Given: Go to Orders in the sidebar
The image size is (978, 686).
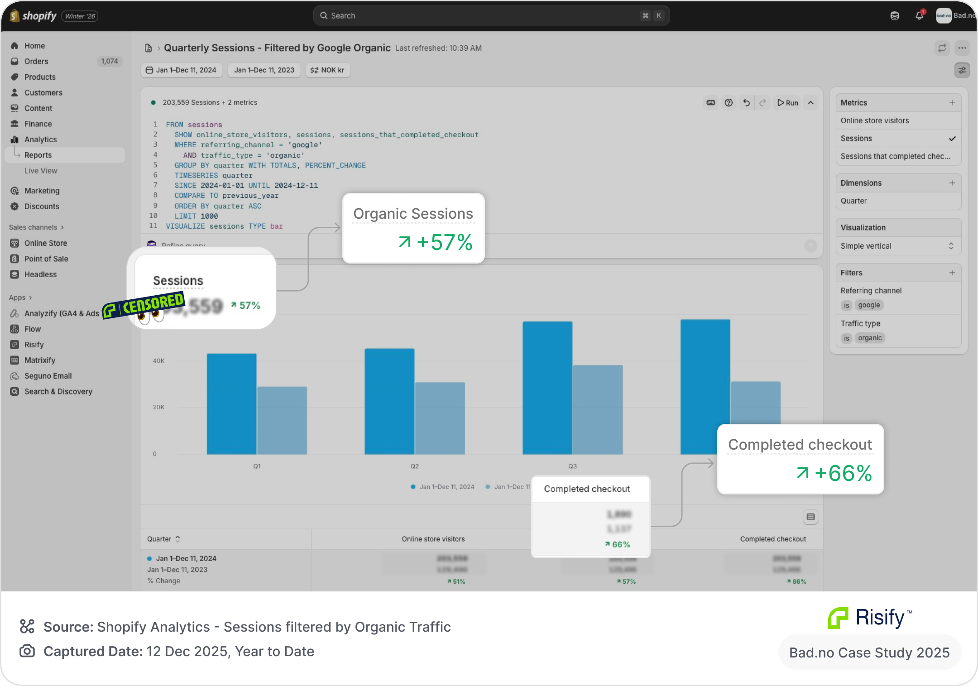Looking at the screenshot, I should 36,61.
